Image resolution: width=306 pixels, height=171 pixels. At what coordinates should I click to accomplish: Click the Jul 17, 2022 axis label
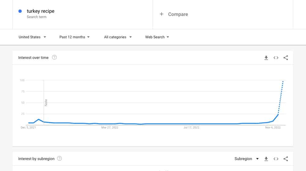pos(191,128)
